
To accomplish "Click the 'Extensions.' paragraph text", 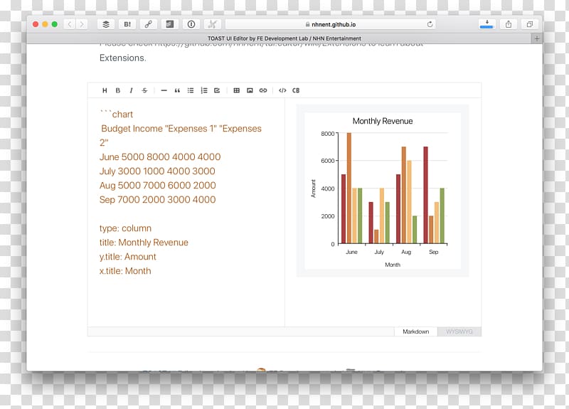I will 122,58.
